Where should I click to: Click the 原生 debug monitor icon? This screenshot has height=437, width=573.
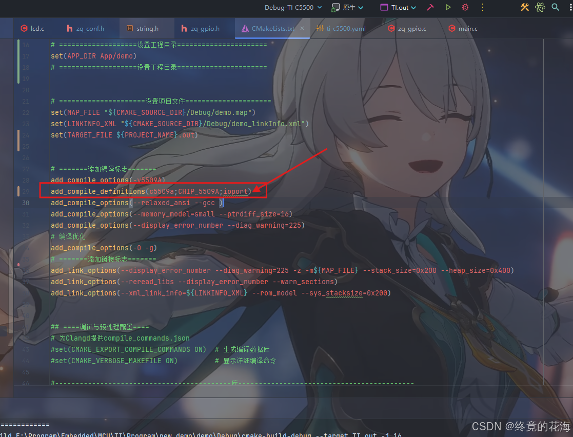(x=335, y=8)
